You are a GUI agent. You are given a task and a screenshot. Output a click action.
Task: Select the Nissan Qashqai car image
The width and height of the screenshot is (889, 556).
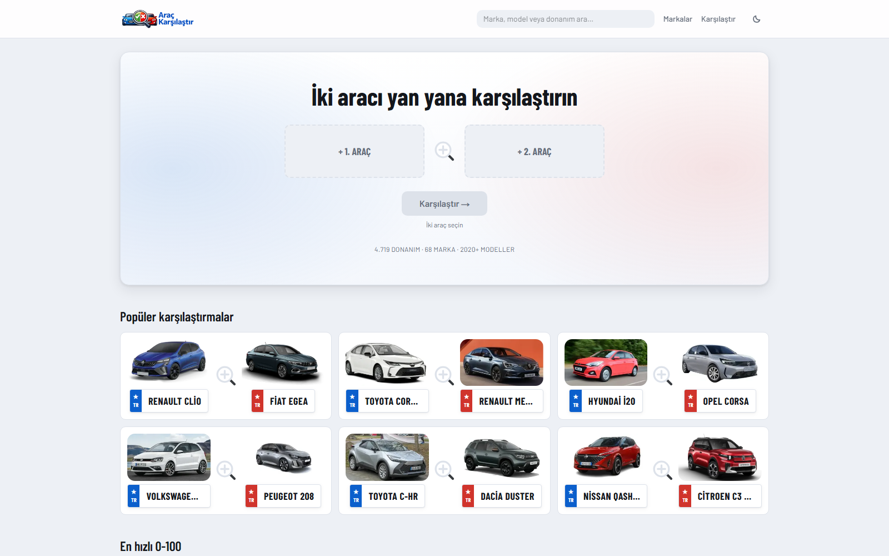(606, 457)
